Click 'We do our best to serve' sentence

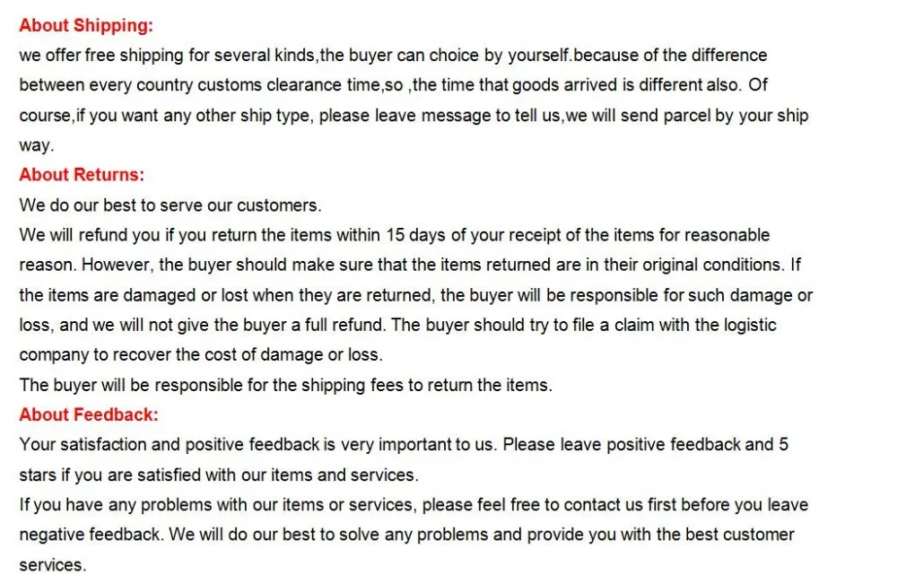[170, 205]
